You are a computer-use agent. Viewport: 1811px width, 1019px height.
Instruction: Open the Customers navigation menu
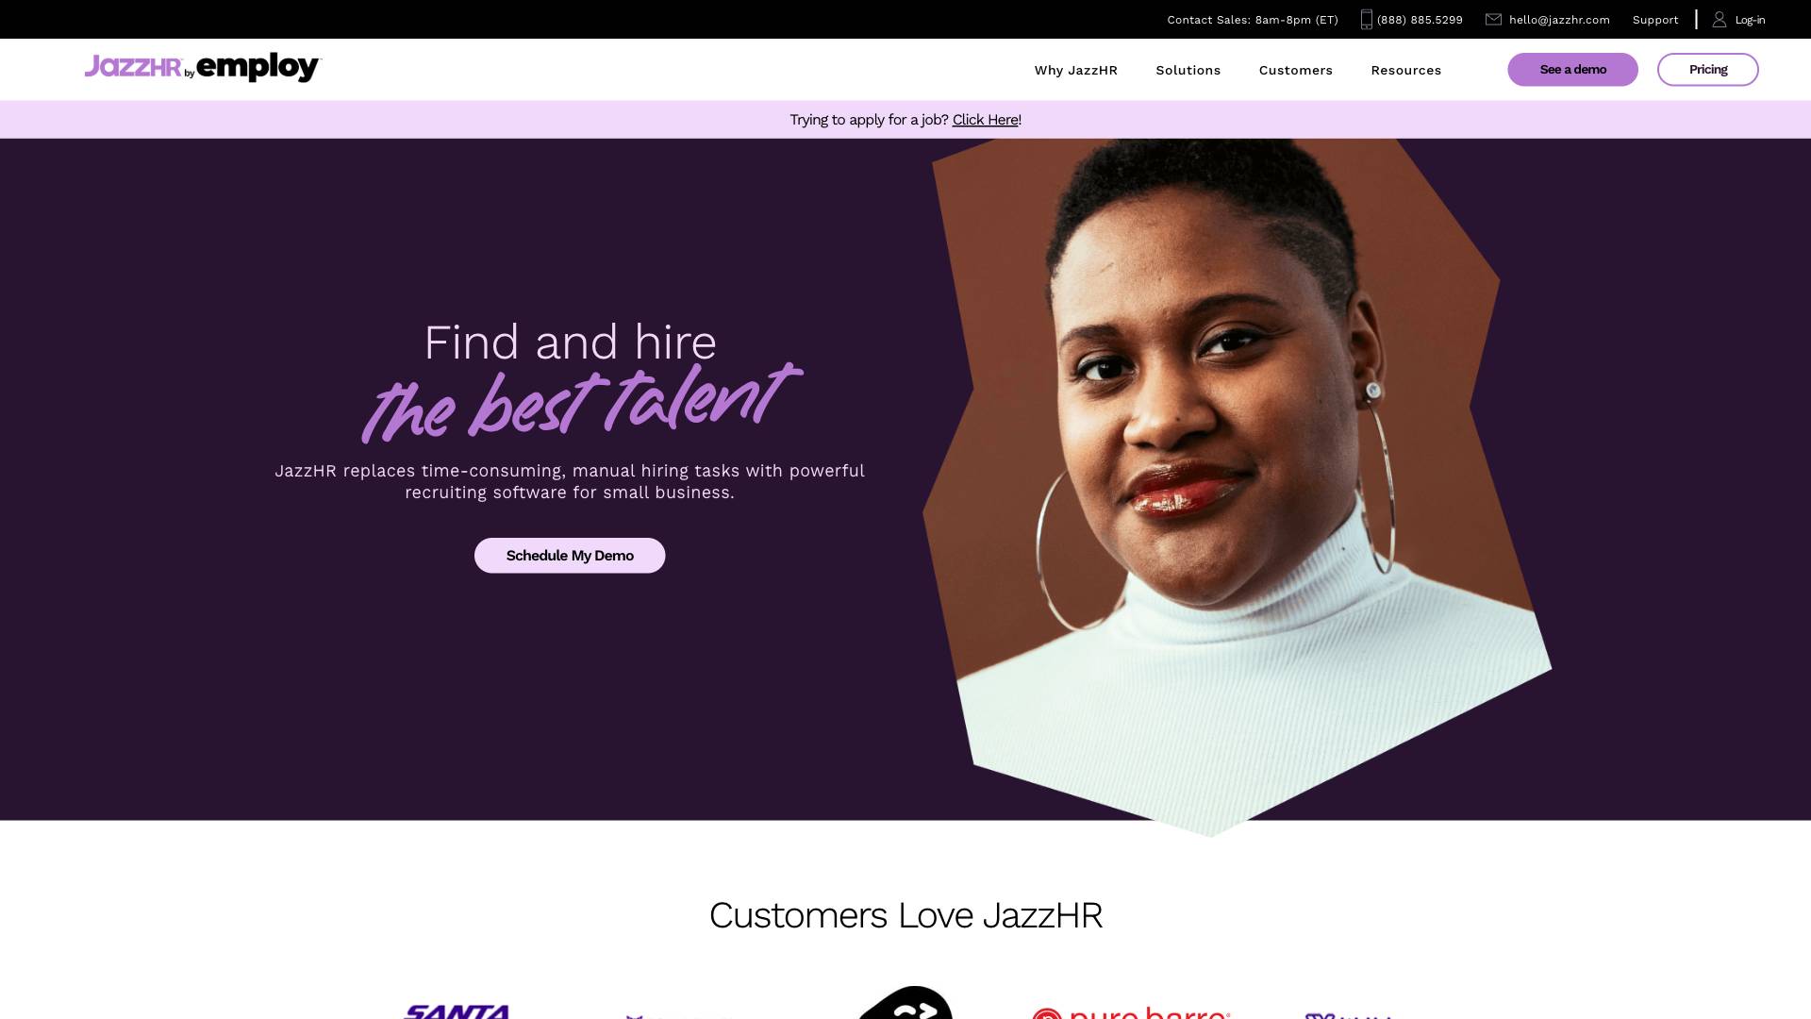click(x=1295, y=71)
